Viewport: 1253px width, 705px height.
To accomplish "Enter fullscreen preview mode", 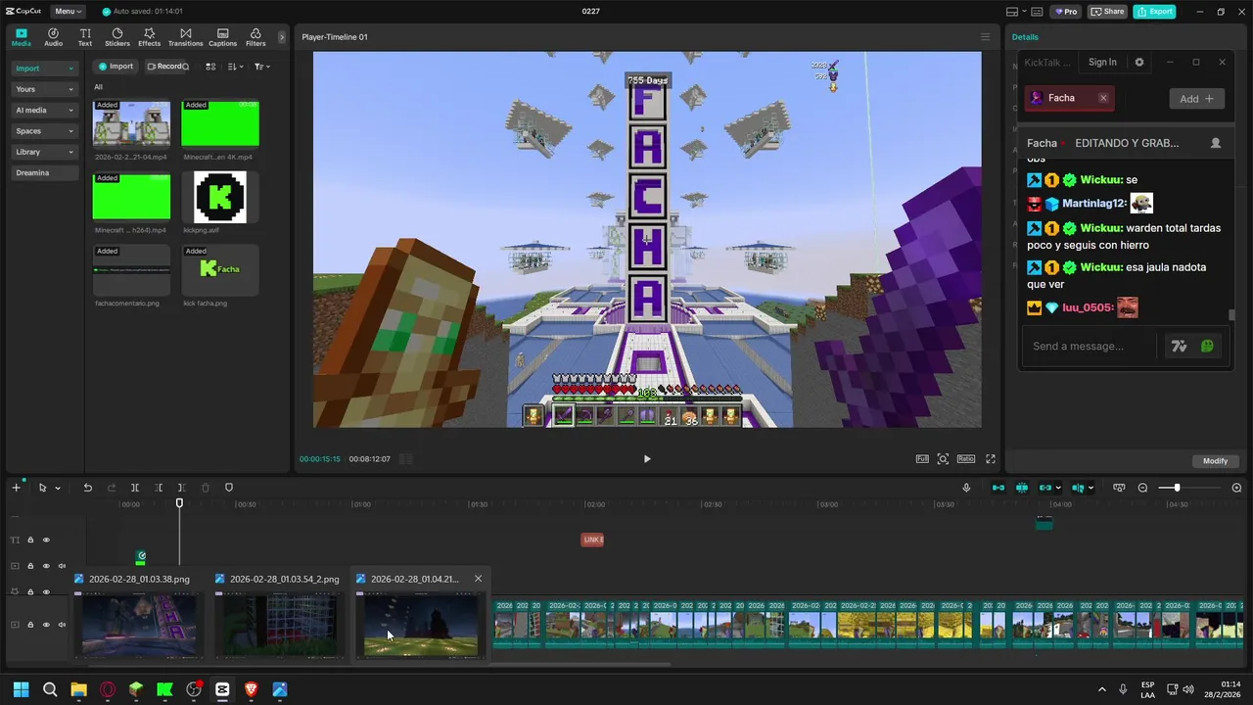I will pyautogui.click(x=991, y=458).
